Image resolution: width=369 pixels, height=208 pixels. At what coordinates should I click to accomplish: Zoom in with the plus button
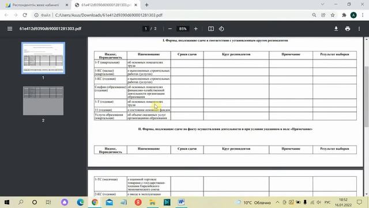click(196, 29)
